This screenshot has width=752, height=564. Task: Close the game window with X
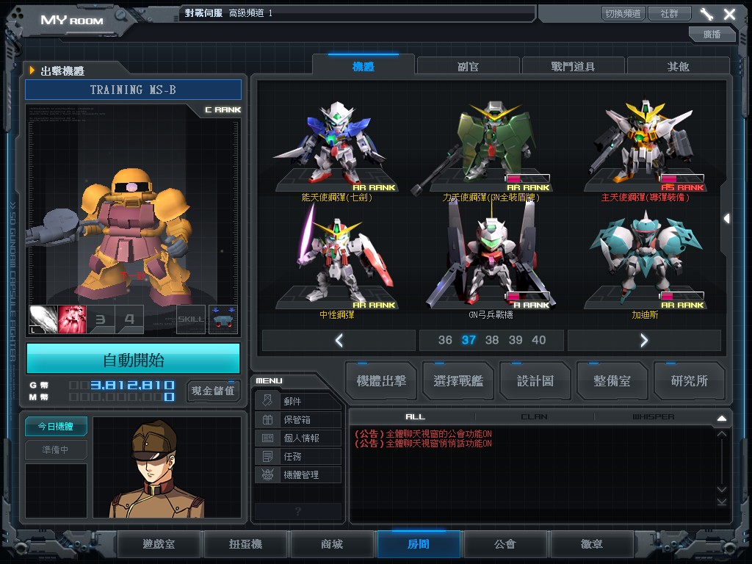point(729,14)
